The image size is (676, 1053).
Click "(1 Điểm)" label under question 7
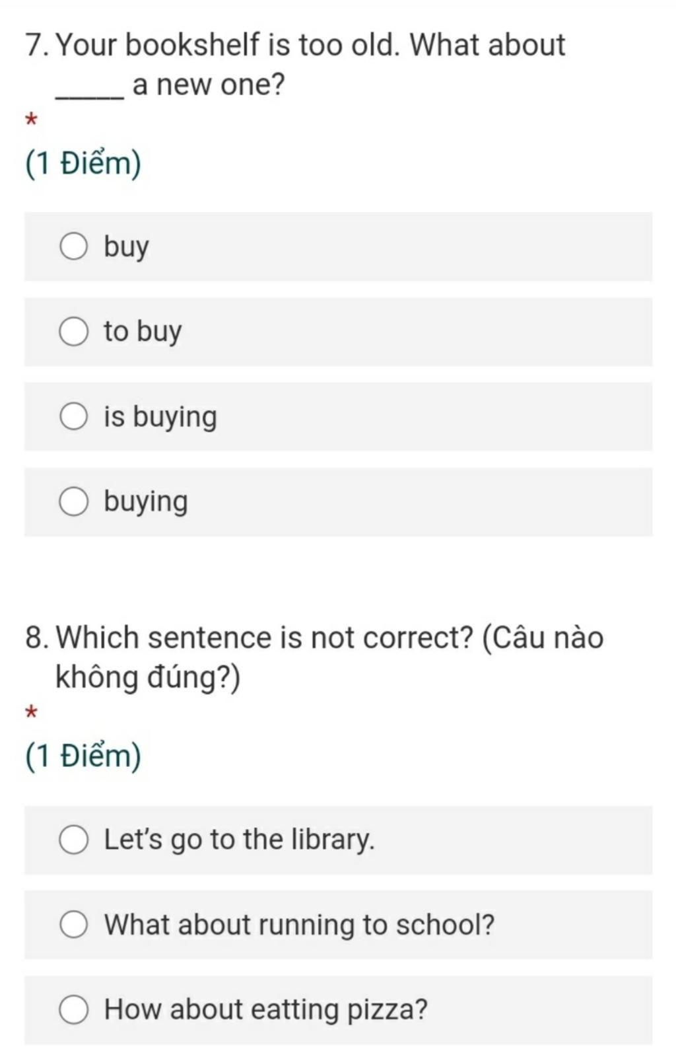click(x=83, y=163)
